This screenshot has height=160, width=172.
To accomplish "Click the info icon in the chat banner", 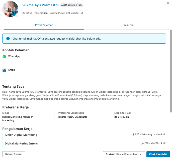I will coord(8,39).
